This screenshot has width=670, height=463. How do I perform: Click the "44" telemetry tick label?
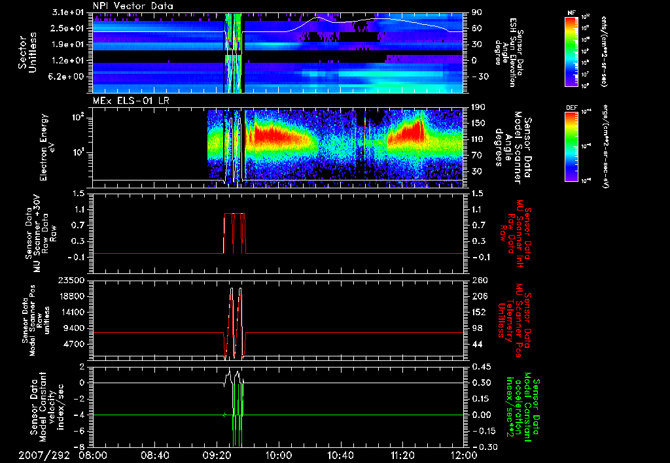pos(477,344)
